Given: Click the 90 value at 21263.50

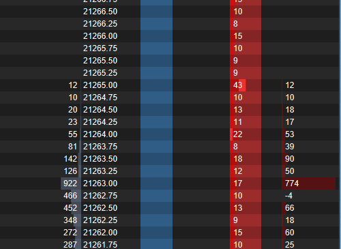Looking at the screenshot, I should [290, 159].
